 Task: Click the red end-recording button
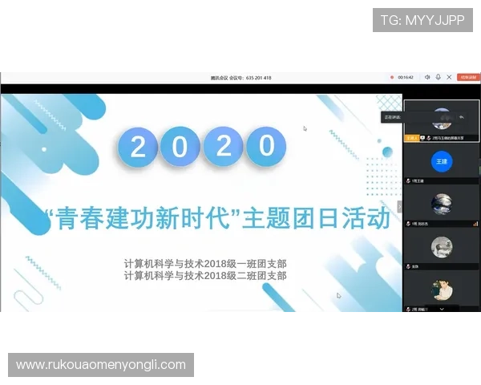[x=468, y=77]
